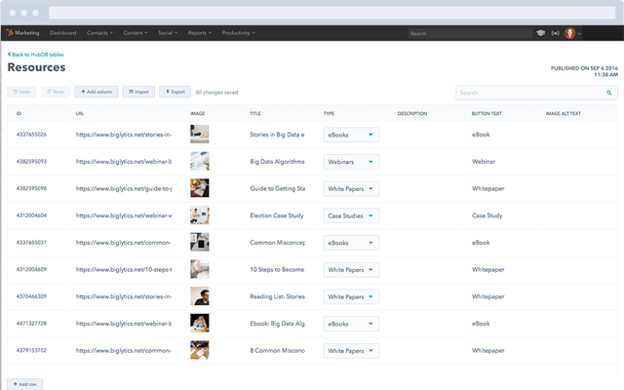
Task: Click the Redo button
Action: coord(55,92)
